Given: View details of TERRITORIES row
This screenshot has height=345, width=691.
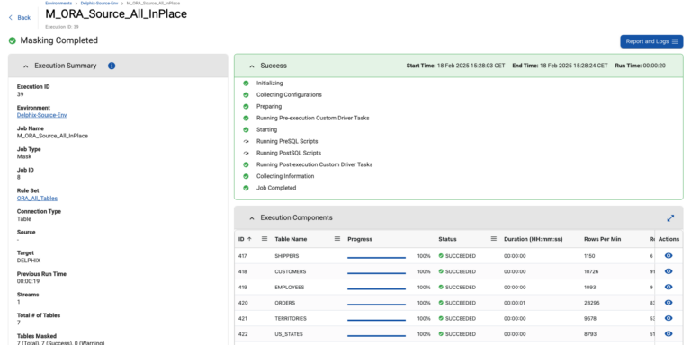Looking at the screenshot, I should [669, 318].
